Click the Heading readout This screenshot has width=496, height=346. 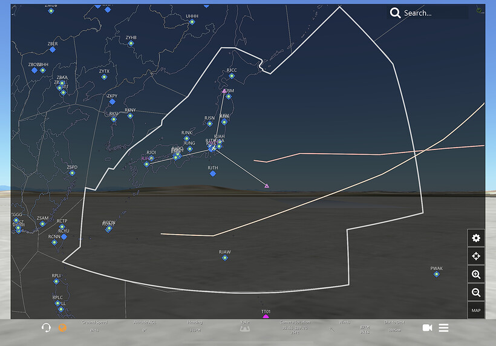click(x=195, y=326)
